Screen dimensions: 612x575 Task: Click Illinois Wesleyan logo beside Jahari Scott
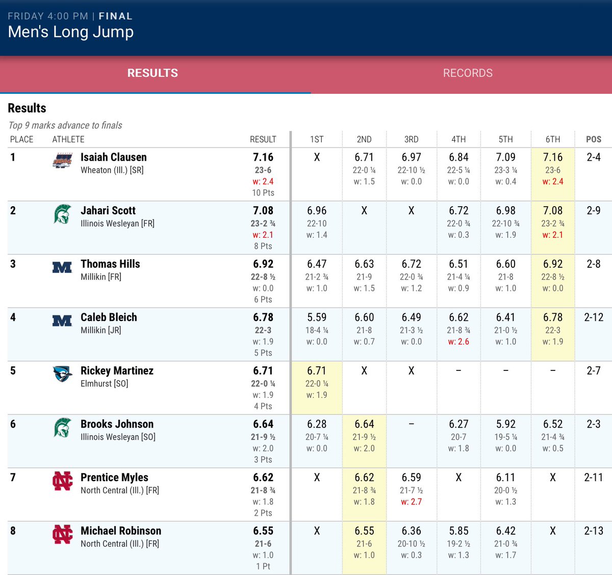click(62, 214)
